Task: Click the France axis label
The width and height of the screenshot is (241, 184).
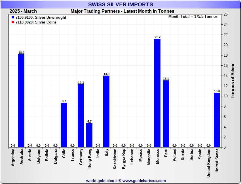Action: (72, 155)
